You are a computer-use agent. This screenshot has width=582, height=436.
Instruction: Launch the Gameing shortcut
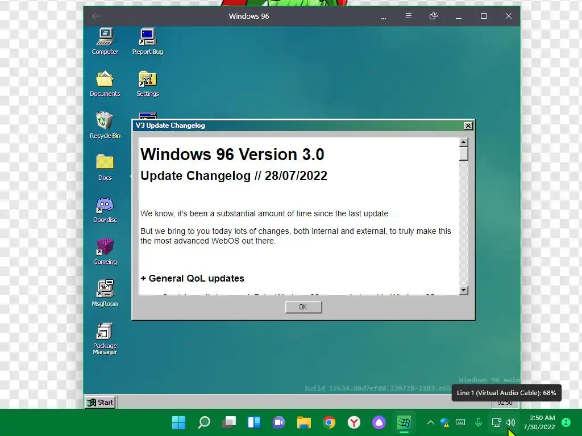[x=105, y=251]
